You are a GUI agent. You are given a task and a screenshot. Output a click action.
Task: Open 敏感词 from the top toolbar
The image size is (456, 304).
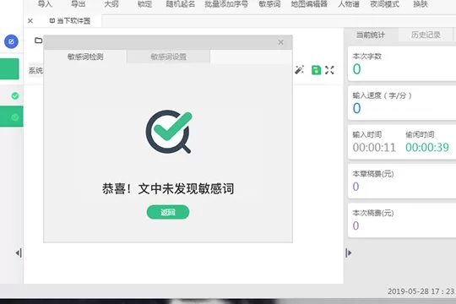pyautogui.click(x=269, y=4)
